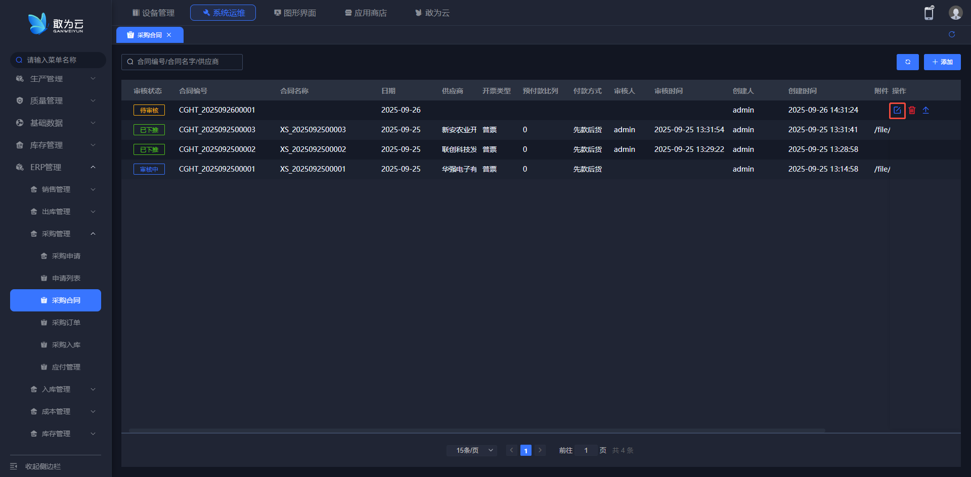Click the red delete trash icon
Image resolution: width=971 pixels, height=477 pixels.
click(912, 110)
